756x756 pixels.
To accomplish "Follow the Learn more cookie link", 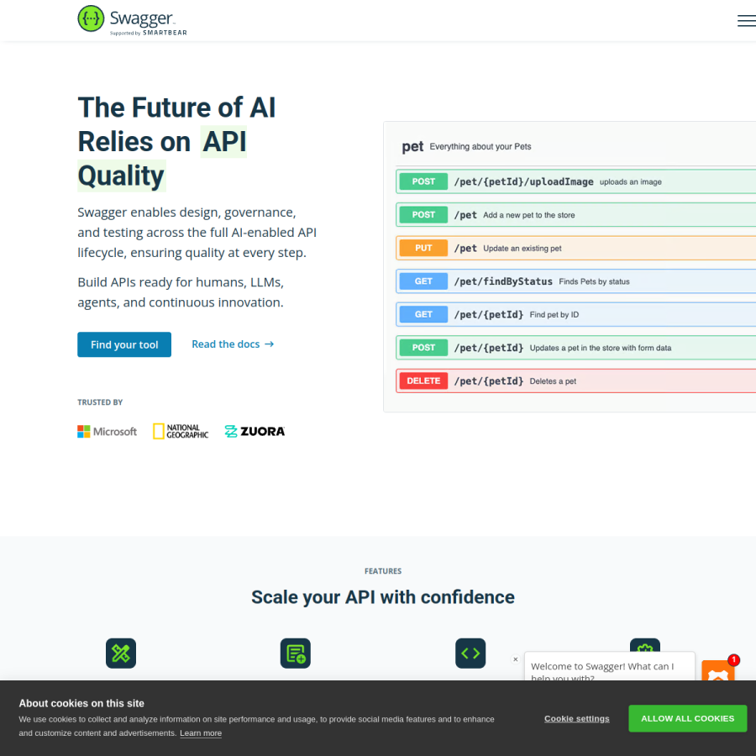I will [201, 732].
